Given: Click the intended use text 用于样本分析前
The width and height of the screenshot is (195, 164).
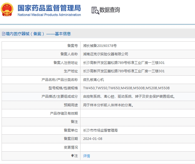Looking at the screenshot, I should 108,105.
